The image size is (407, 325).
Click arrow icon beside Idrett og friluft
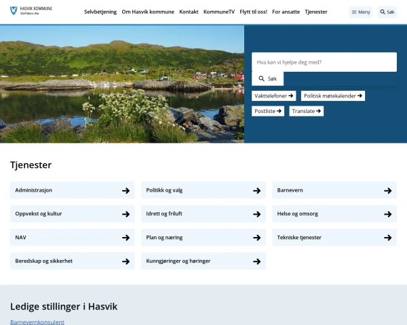click(256, 214)
